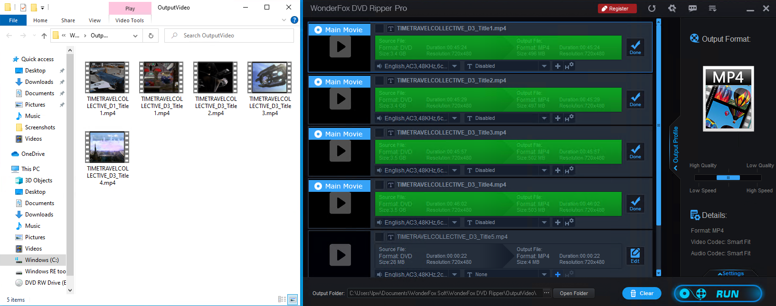The width and height of the screenshot is (776, 306).
Task: Click add subtitle plus icon for Title4
Action: tap(558, 223)
